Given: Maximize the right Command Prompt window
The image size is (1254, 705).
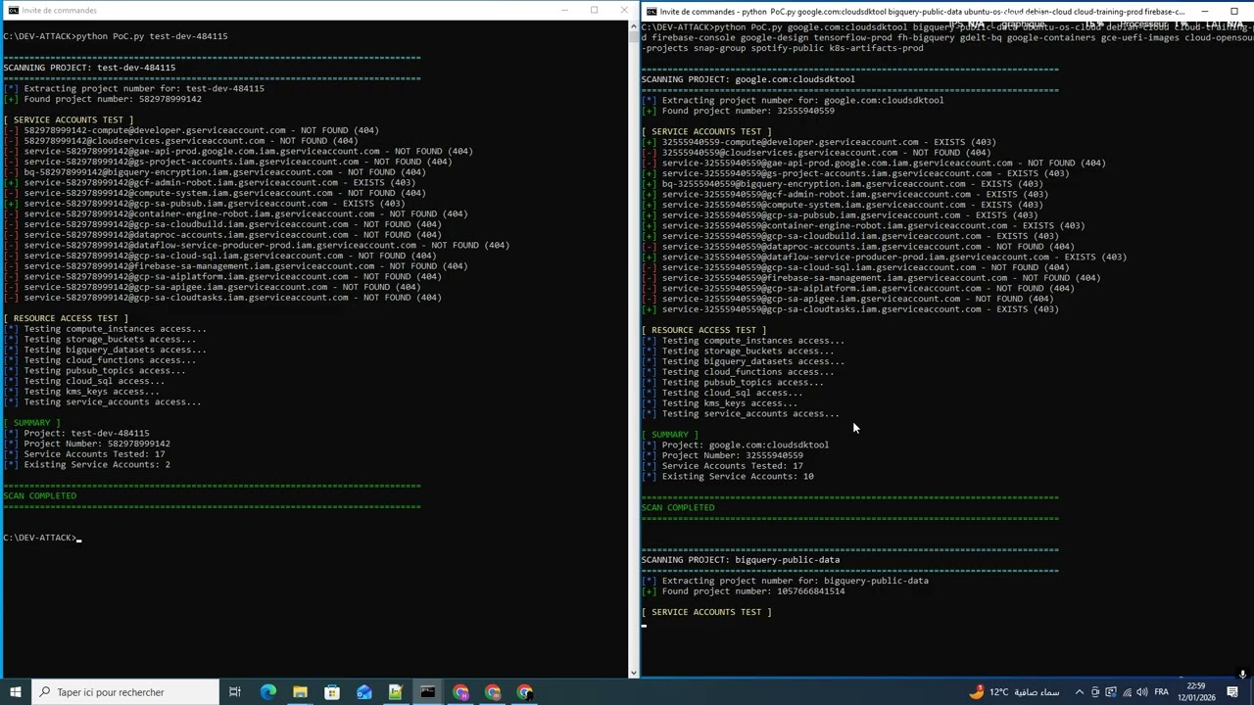Looking at the screenshot, I should (1234, 12).
